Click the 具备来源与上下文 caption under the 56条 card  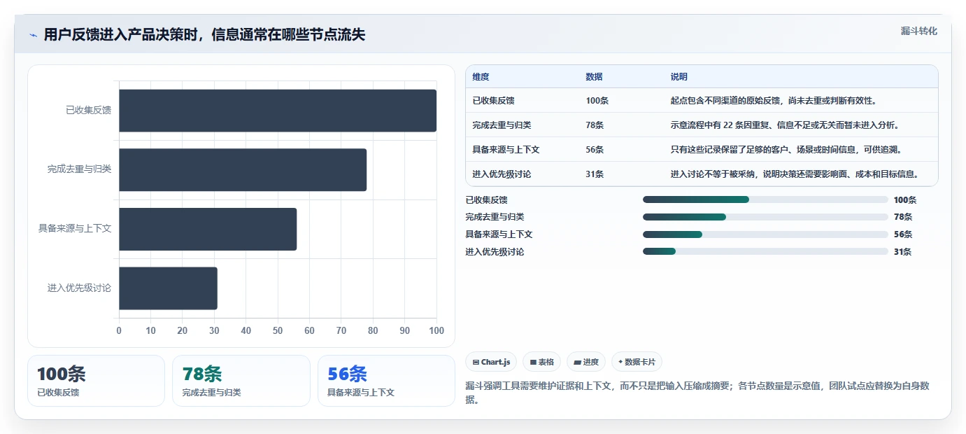click(361, 392)
